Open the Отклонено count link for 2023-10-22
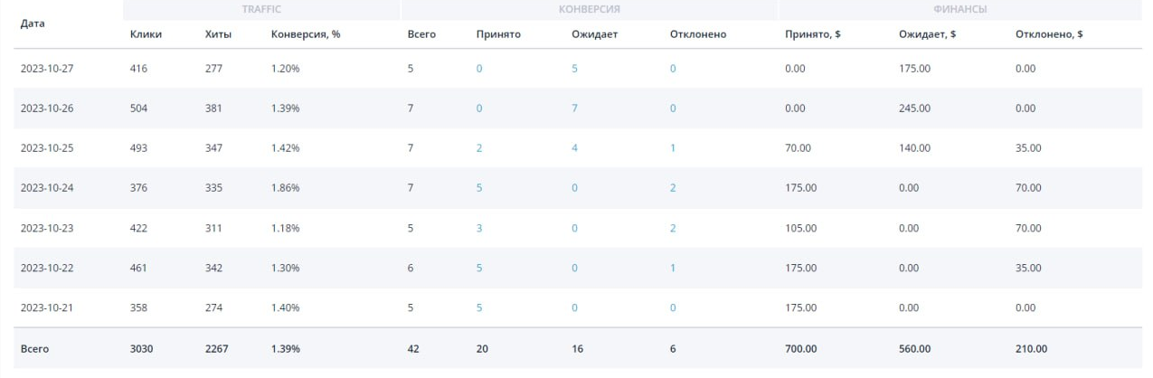The image size is (1153, 378). click(x=673, y=268)
